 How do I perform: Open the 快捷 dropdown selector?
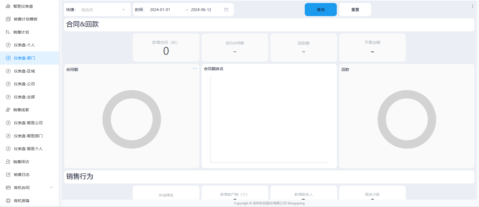pyautogui.click(x=103, y=10)
